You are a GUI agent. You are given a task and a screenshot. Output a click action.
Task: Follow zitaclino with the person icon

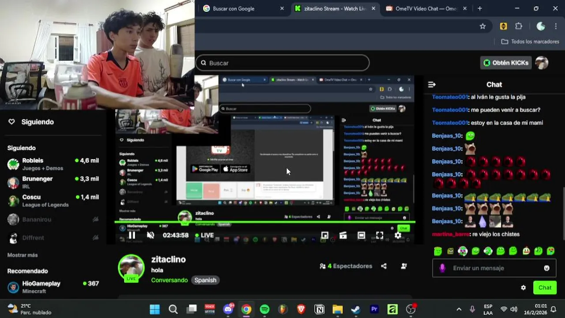(404, 266)
